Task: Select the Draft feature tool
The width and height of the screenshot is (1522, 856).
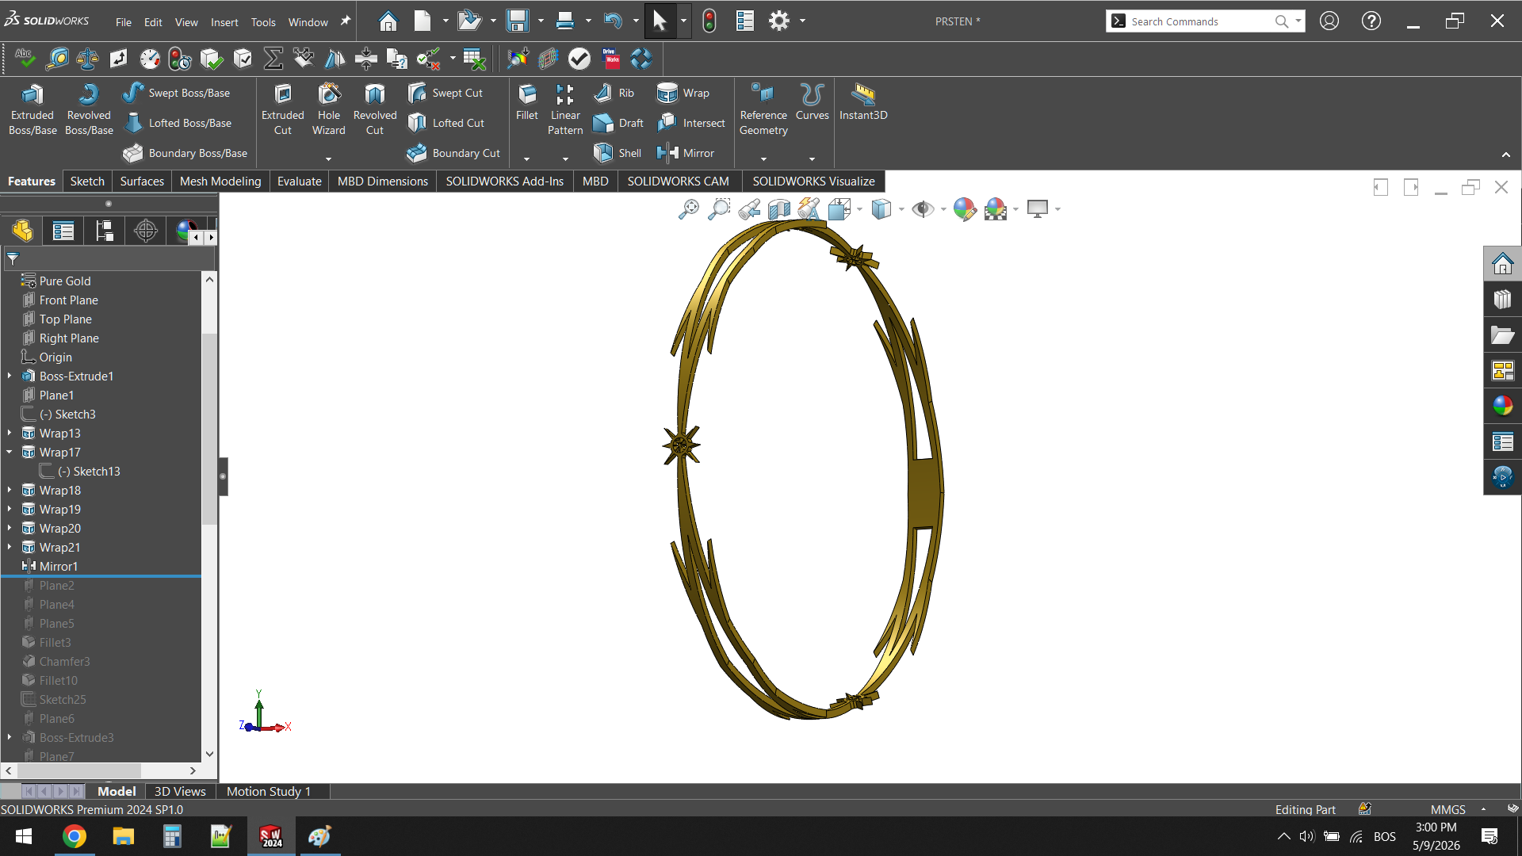Action: (x=618, y=123)
